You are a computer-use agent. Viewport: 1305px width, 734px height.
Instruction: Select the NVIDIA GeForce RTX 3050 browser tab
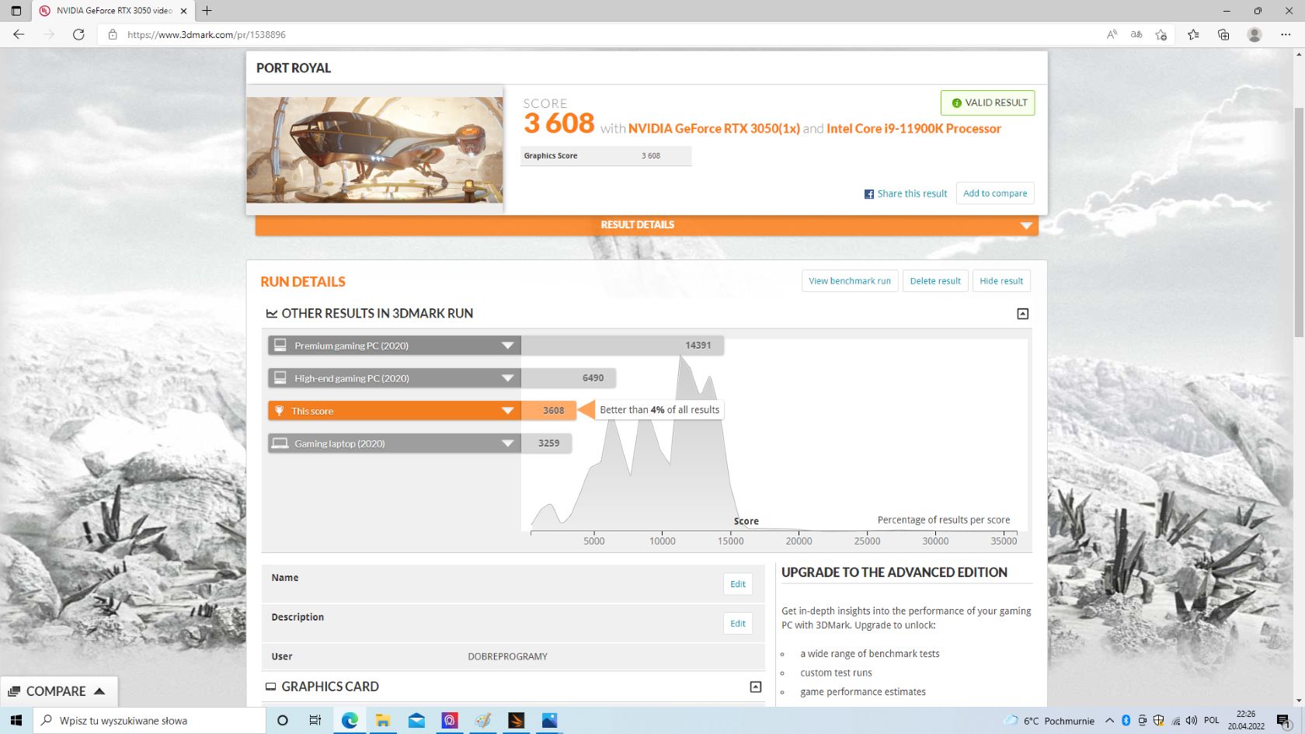point(109,11)
